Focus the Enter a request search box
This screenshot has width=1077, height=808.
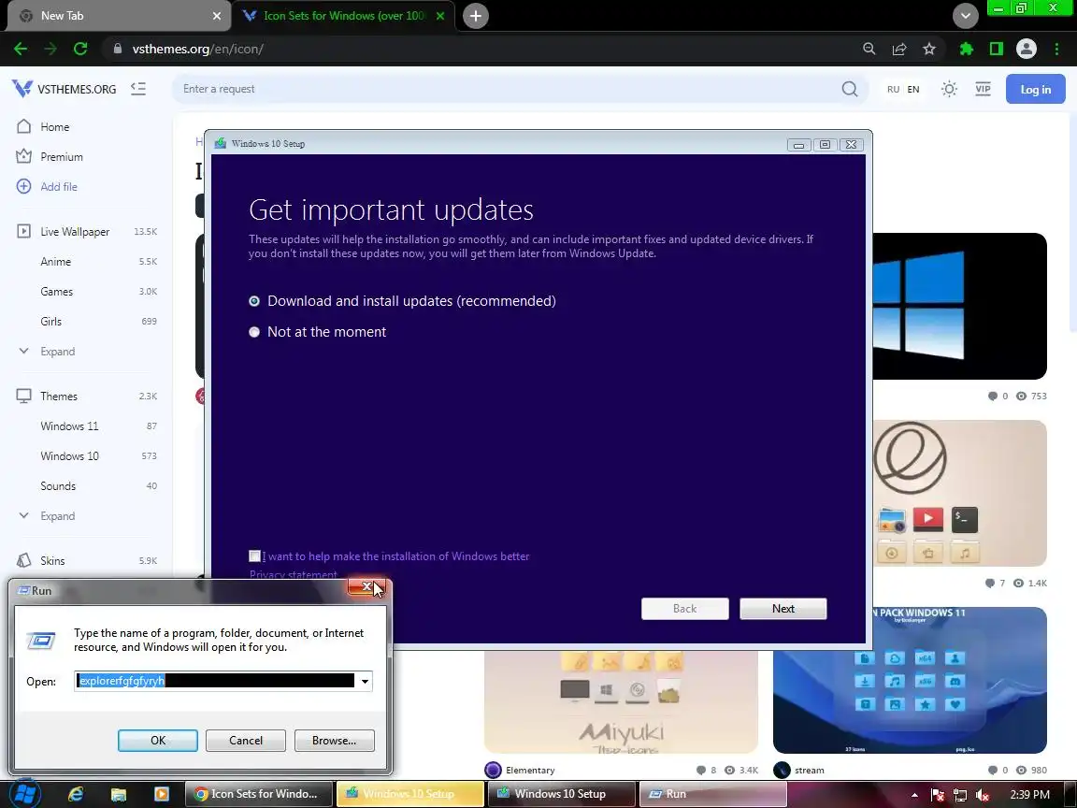pos(509,89)
